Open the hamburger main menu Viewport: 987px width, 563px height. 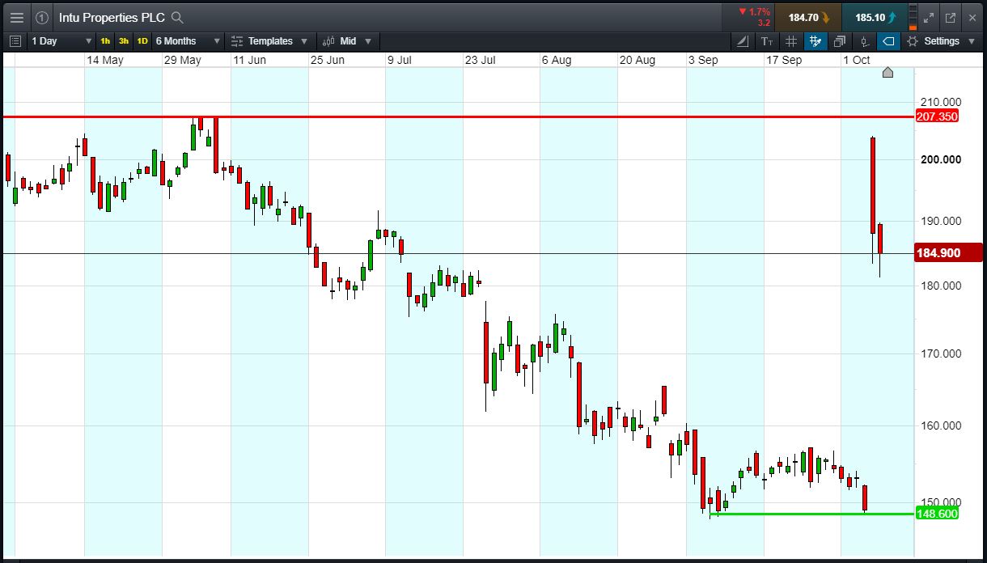16,17
